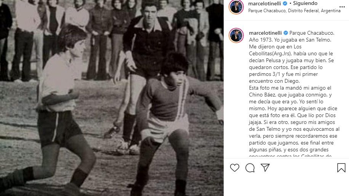
Task: Like the post with the heart icon
Action: tap(235, 168)
